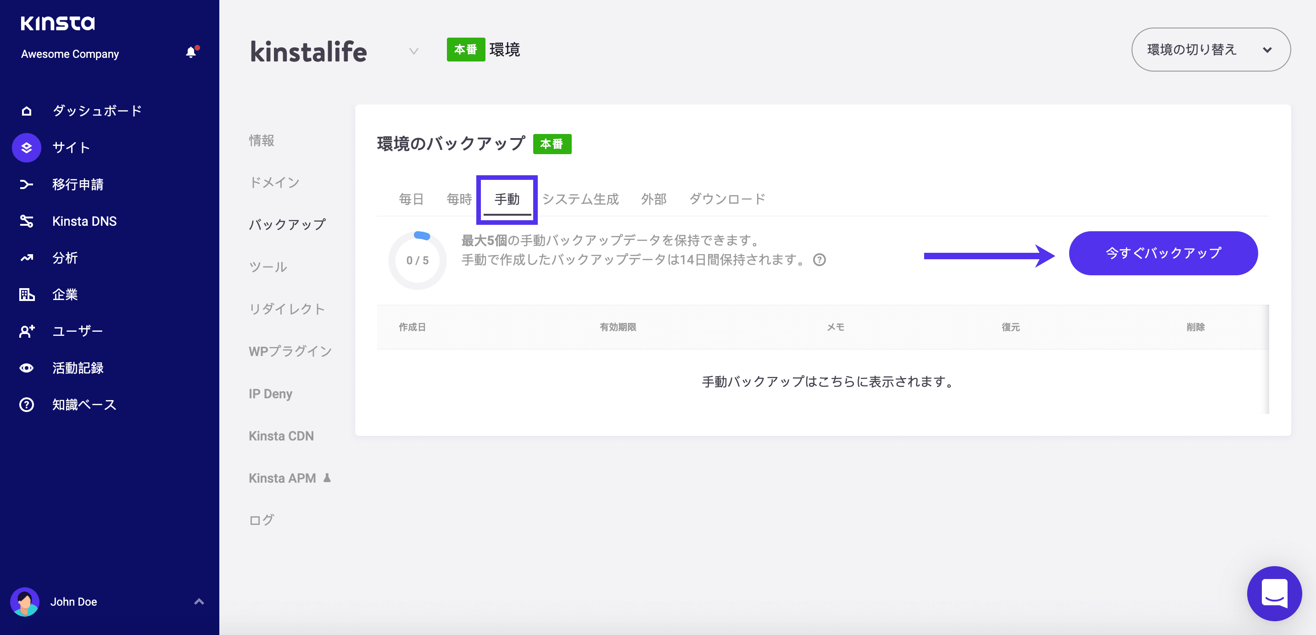Open the live chat widget
This screenshot has width=1316, height=635.
click(x=1274, y=594)
